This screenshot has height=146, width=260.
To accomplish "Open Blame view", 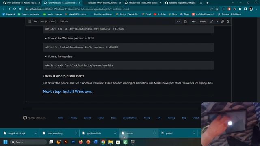I will point(203,21).
